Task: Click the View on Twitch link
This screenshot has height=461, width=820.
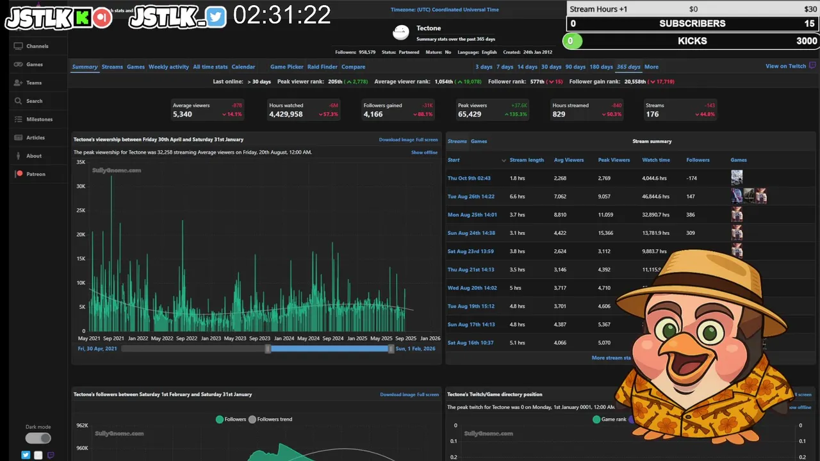Action: click(785, 66)
